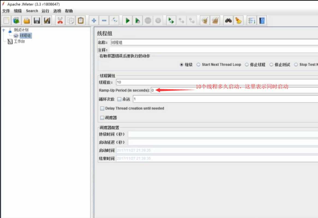Open the 运行 menu
This screenshot has width=318, height=218.
(x=45, y=11)
